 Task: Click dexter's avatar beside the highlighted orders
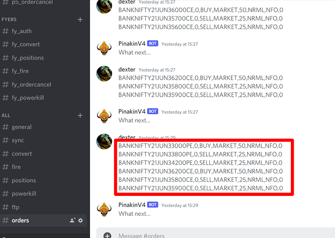tap(104, 142)
